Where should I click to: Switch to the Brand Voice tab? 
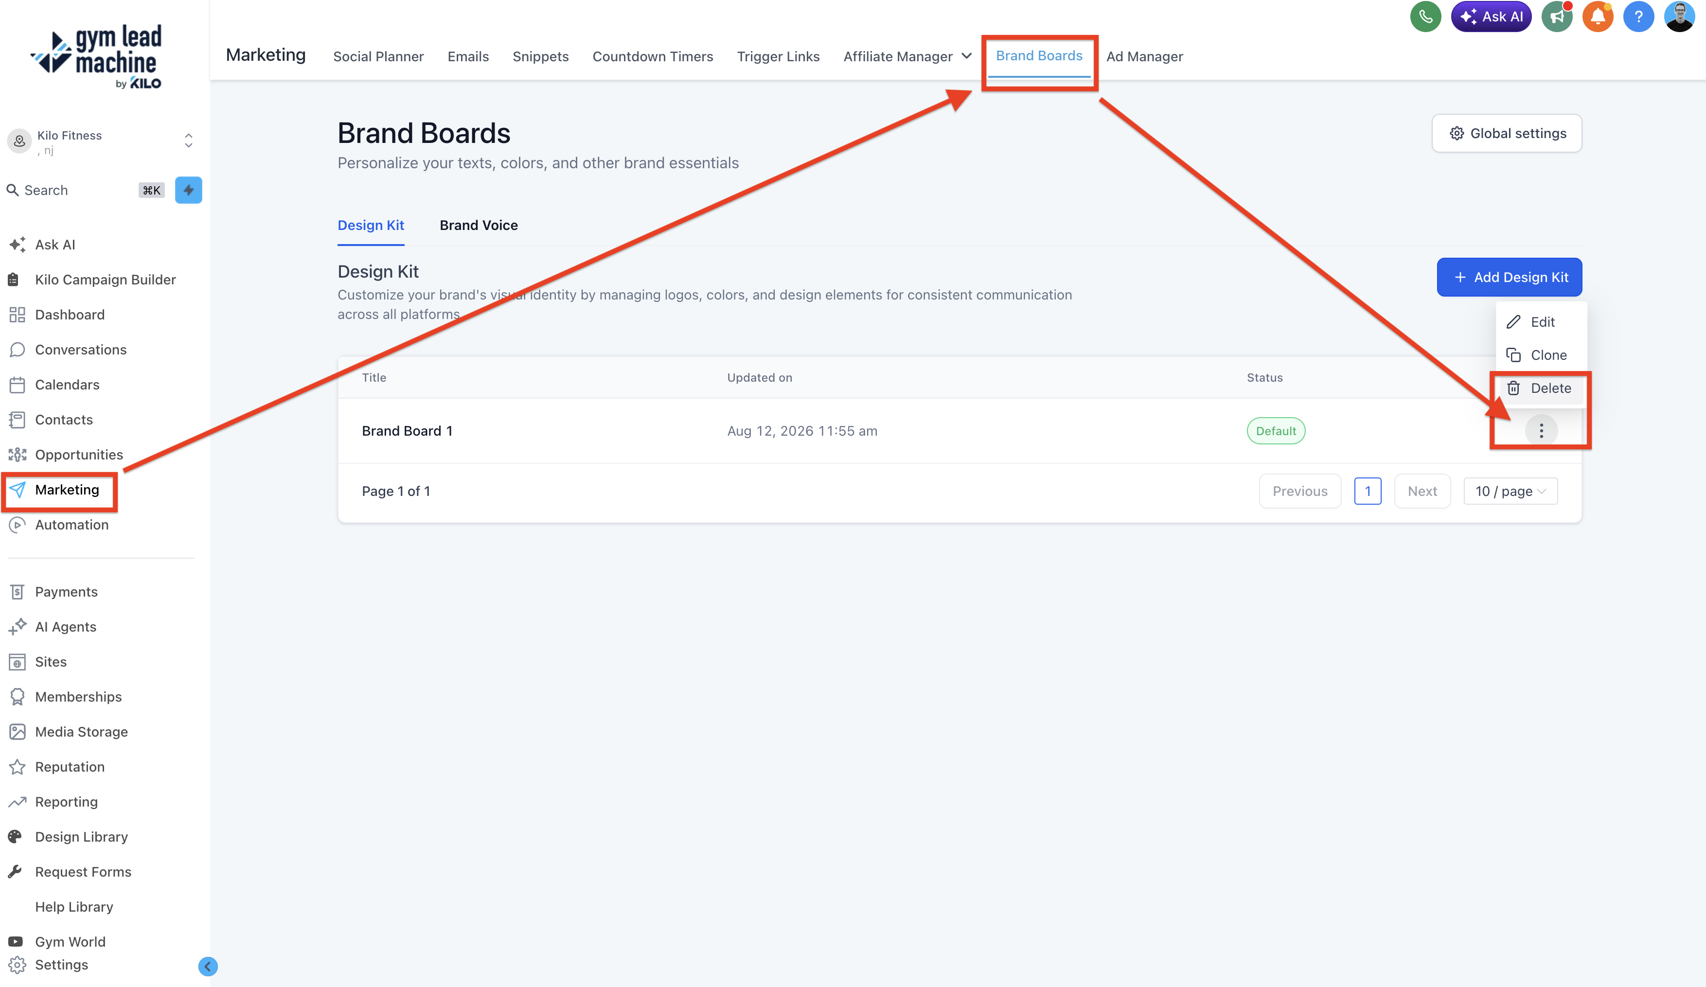pos(479,226)
